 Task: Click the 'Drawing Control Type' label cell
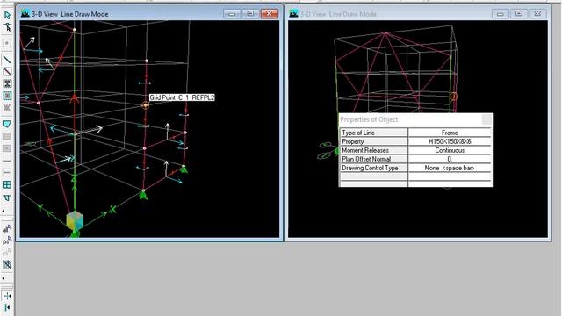coord(374,168)
